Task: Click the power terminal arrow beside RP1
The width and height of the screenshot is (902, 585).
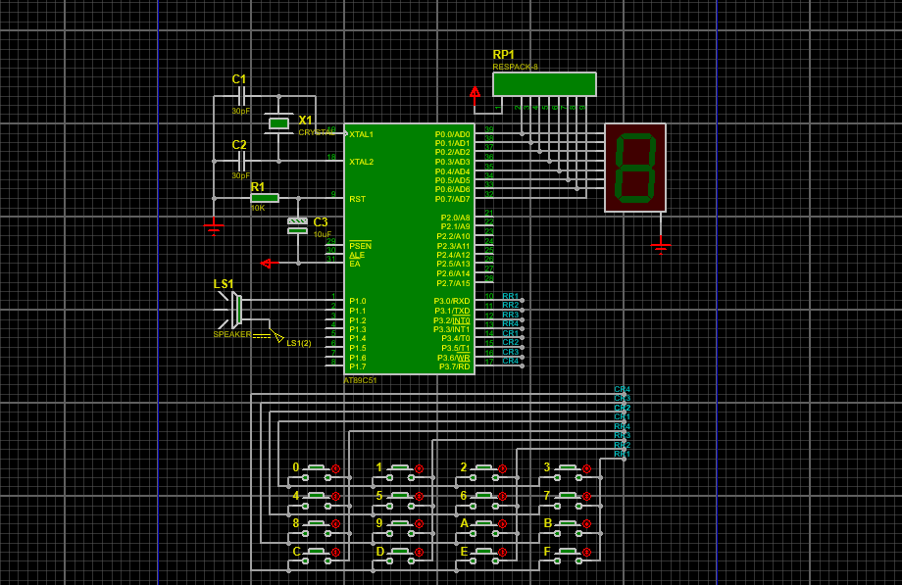Action: 475,93
